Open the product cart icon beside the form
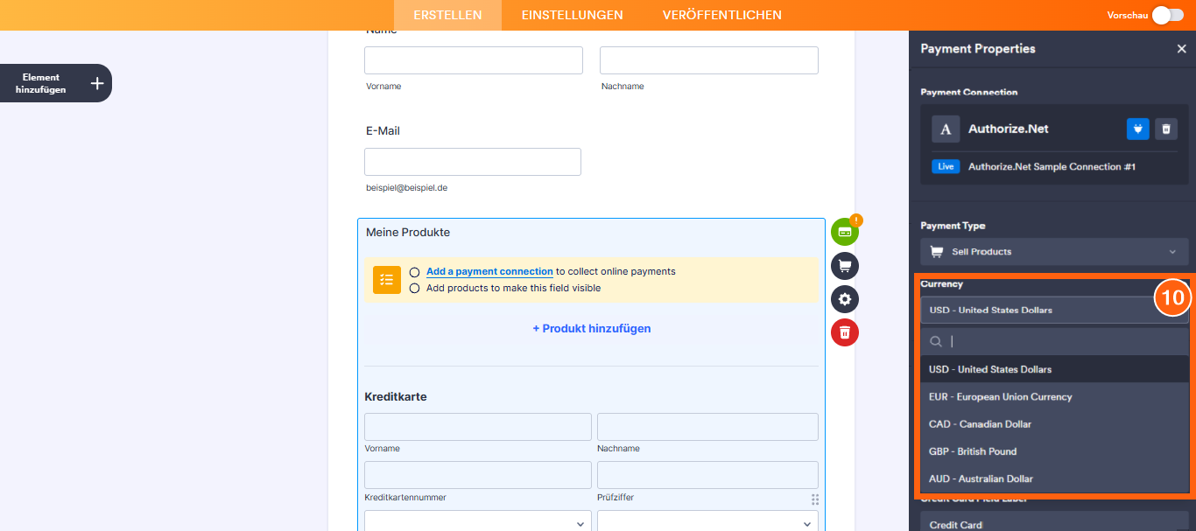 click(845, 266)
